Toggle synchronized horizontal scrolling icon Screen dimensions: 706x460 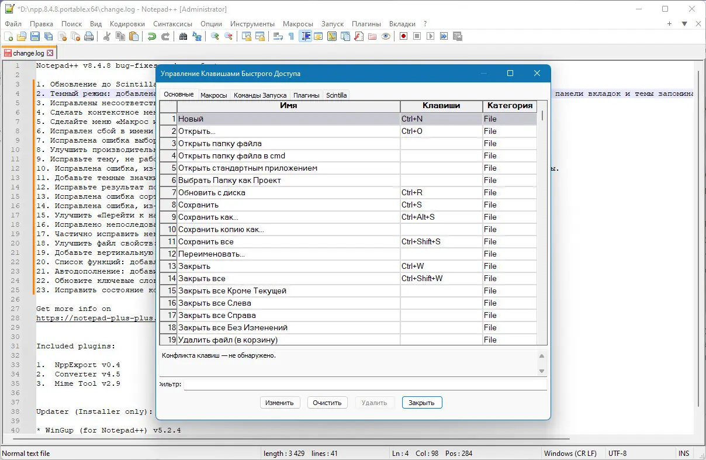(260, 36)
